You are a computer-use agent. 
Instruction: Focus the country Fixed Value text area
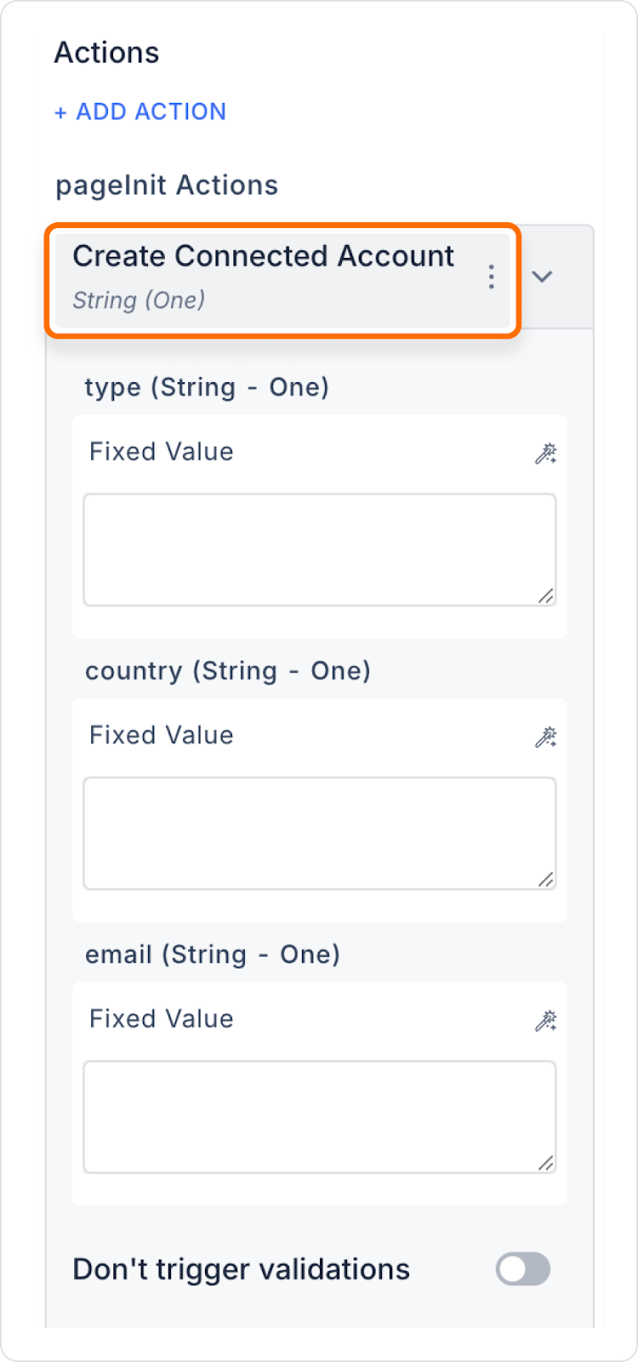tap(320, 833)
